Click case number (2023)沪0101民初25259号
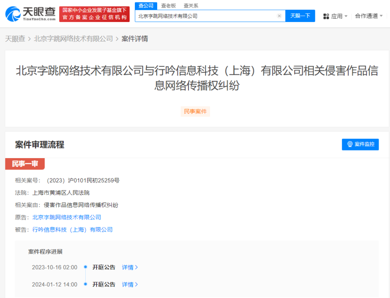This screenshot has height=298, width=390. click(83, 181)
